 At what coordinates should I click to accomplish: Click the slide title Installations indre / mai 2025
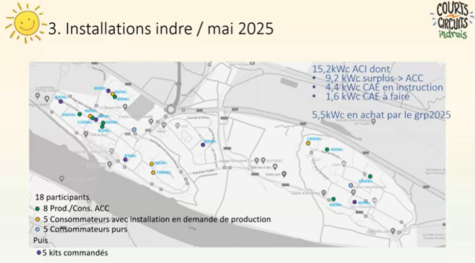click(x=161, y=29)
